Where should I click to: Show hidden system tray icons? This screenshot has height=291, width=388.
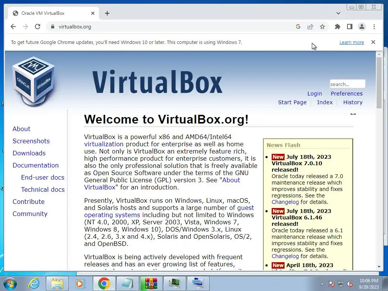pyautogui.click(x=322, y=284)
